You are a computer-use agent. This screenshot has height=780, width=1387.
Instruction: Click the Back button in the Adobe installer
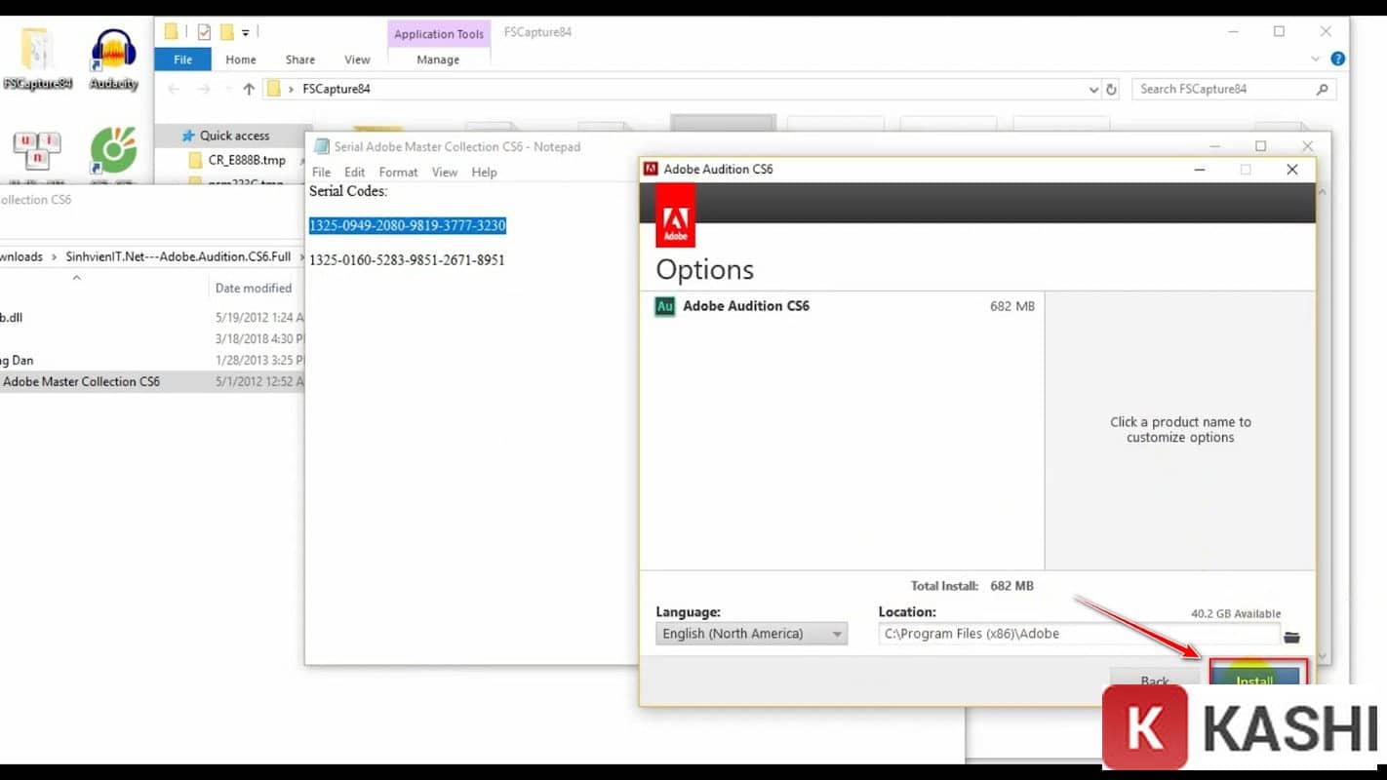pyautogui.click(x=1155, y=678)
